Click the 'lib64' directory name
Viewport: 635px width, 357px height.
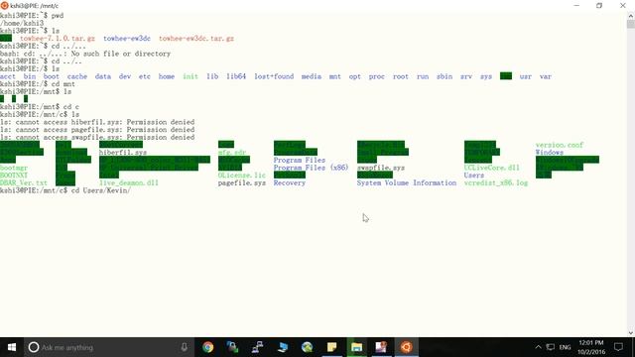(x=236, y=76)
